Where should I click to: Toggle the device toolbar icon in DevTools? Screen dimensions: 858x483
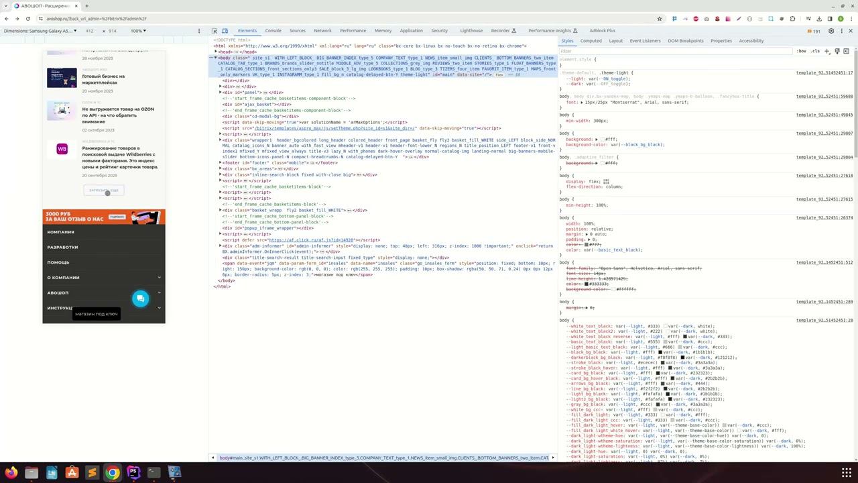pyautogui.click(x=225, y=31)
